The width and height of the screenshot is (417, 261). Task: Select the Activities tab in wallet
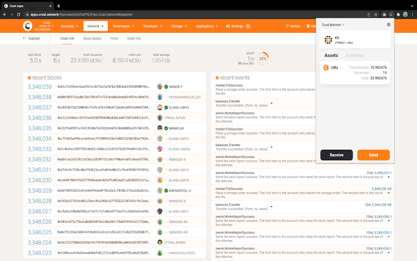coord(354,55)
